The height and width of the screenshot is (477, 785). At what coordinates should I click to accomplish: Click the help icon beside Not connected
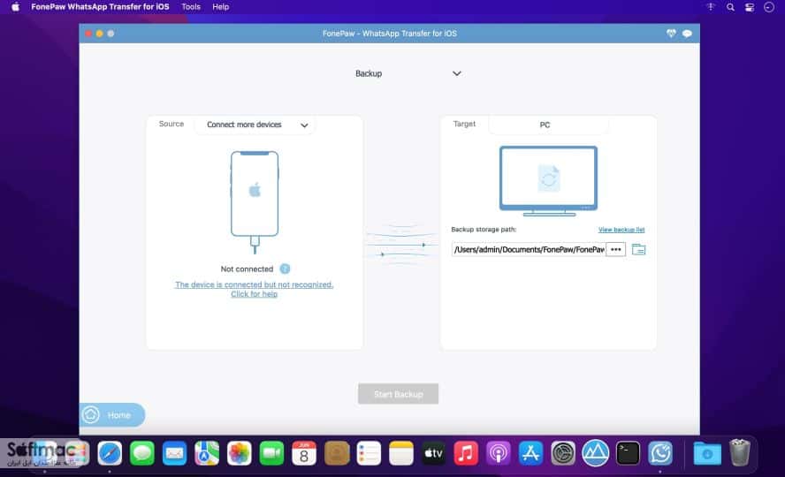(x=285, y=269)
